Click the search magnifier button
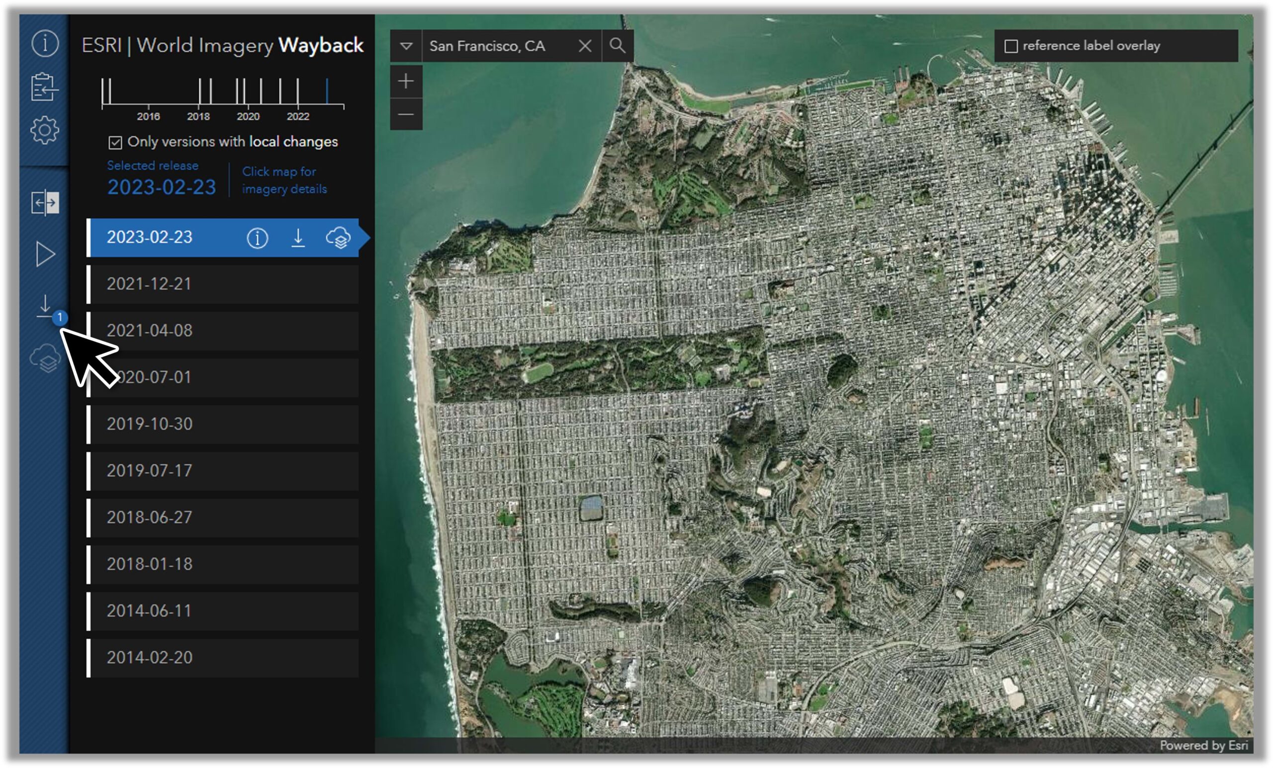The height and width of the screenshot is (768, 1273). point(618,46)
